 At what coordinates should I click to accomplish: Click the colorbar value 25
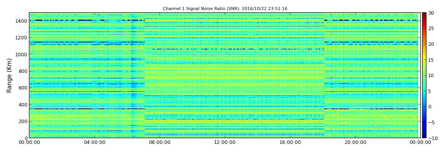(x=431, y=29)
